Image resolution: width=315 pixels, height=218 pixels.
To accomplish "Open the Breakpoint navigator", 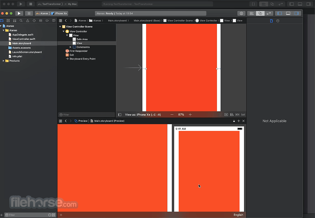I will tap(47, 20).
